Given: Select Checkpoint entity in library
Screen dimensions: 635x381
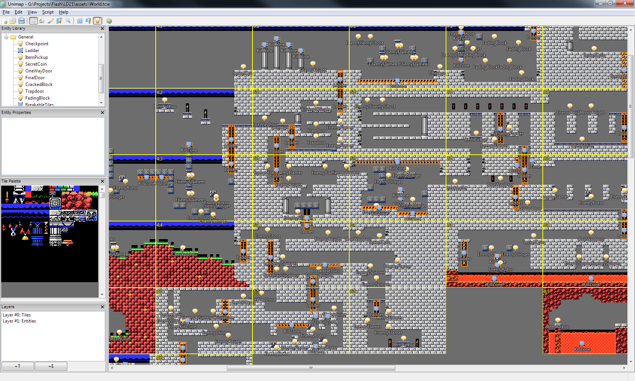Looking at the screenshot, I should click(x=37, y=44).
